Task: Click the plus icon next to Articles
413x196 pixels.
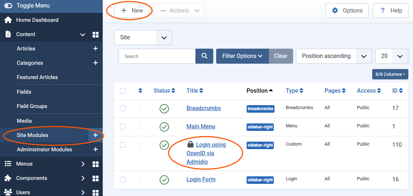Action: pos(96,49)
